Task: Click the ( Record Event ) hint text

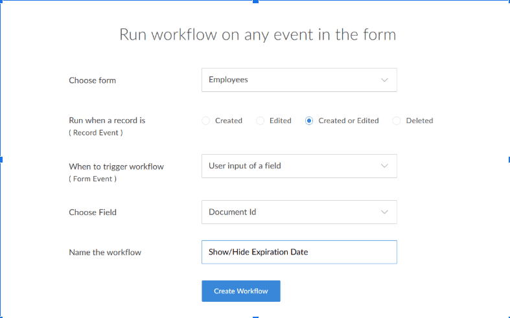Action: click(95, 133)
